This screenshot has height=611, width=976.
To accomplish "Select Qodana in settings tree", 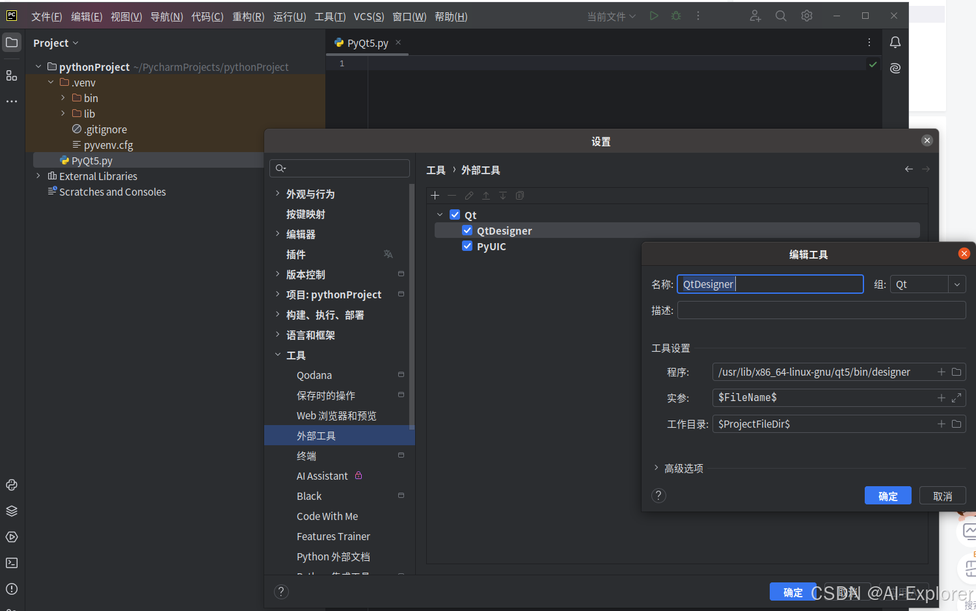I will point(314,375).
